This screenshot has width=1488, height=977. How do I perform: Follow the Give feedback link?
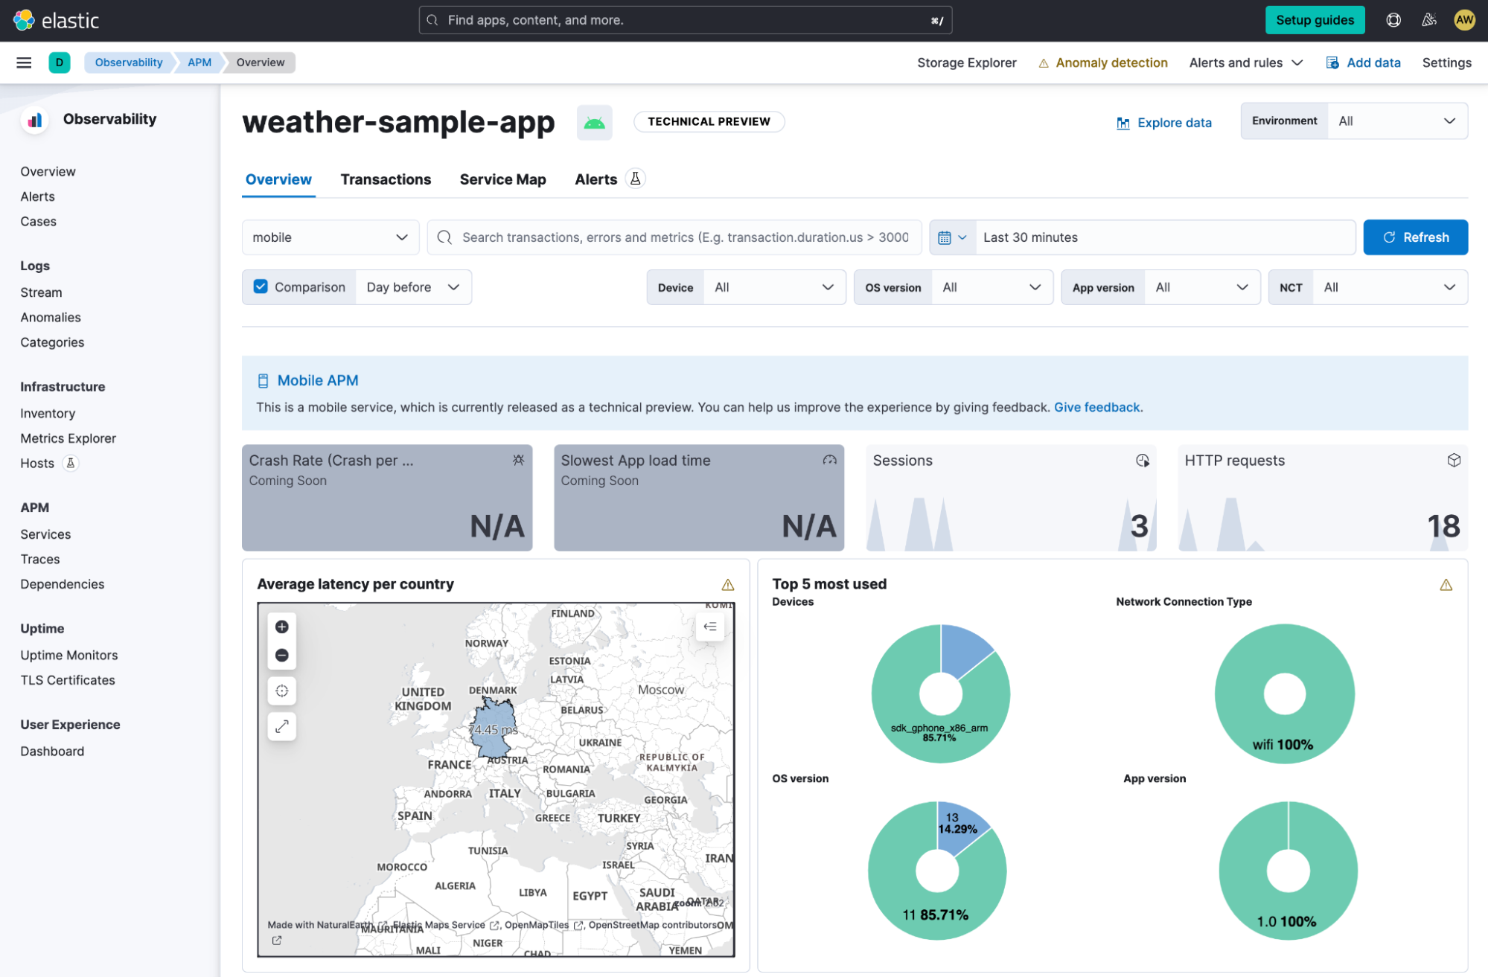tap(1096, 408)
